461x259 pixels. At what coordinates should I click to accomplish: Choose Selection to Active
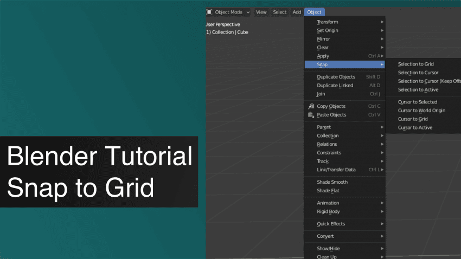pos(424,89)
